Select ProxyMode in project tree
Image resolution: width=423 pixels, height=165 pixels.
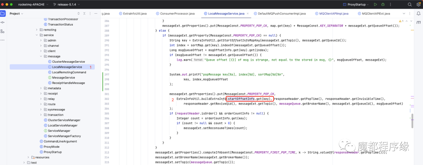click(52, 147)
